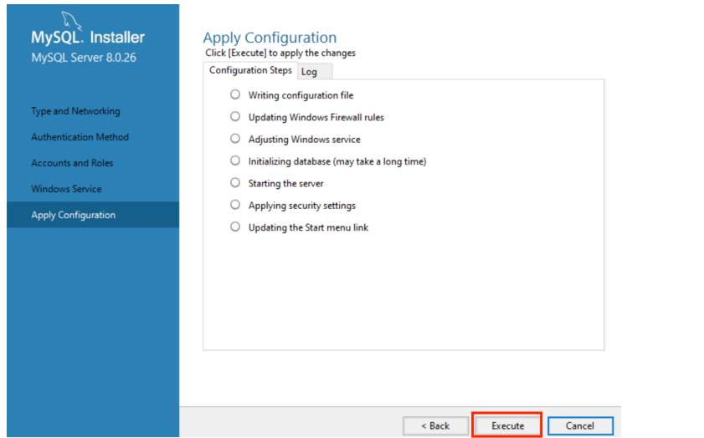Viewport: 704px width, 438px height.
Task: Go to Accounts and Roles step
Action: (x=72, y=163)
